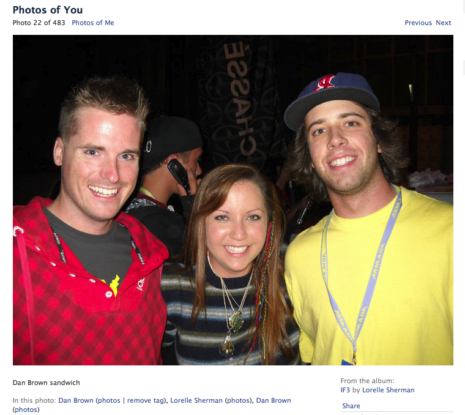Image resolution: width=465 pixels, height=415 pixels.
Task: Click the "From the album:" label
Action: point(367,381)
